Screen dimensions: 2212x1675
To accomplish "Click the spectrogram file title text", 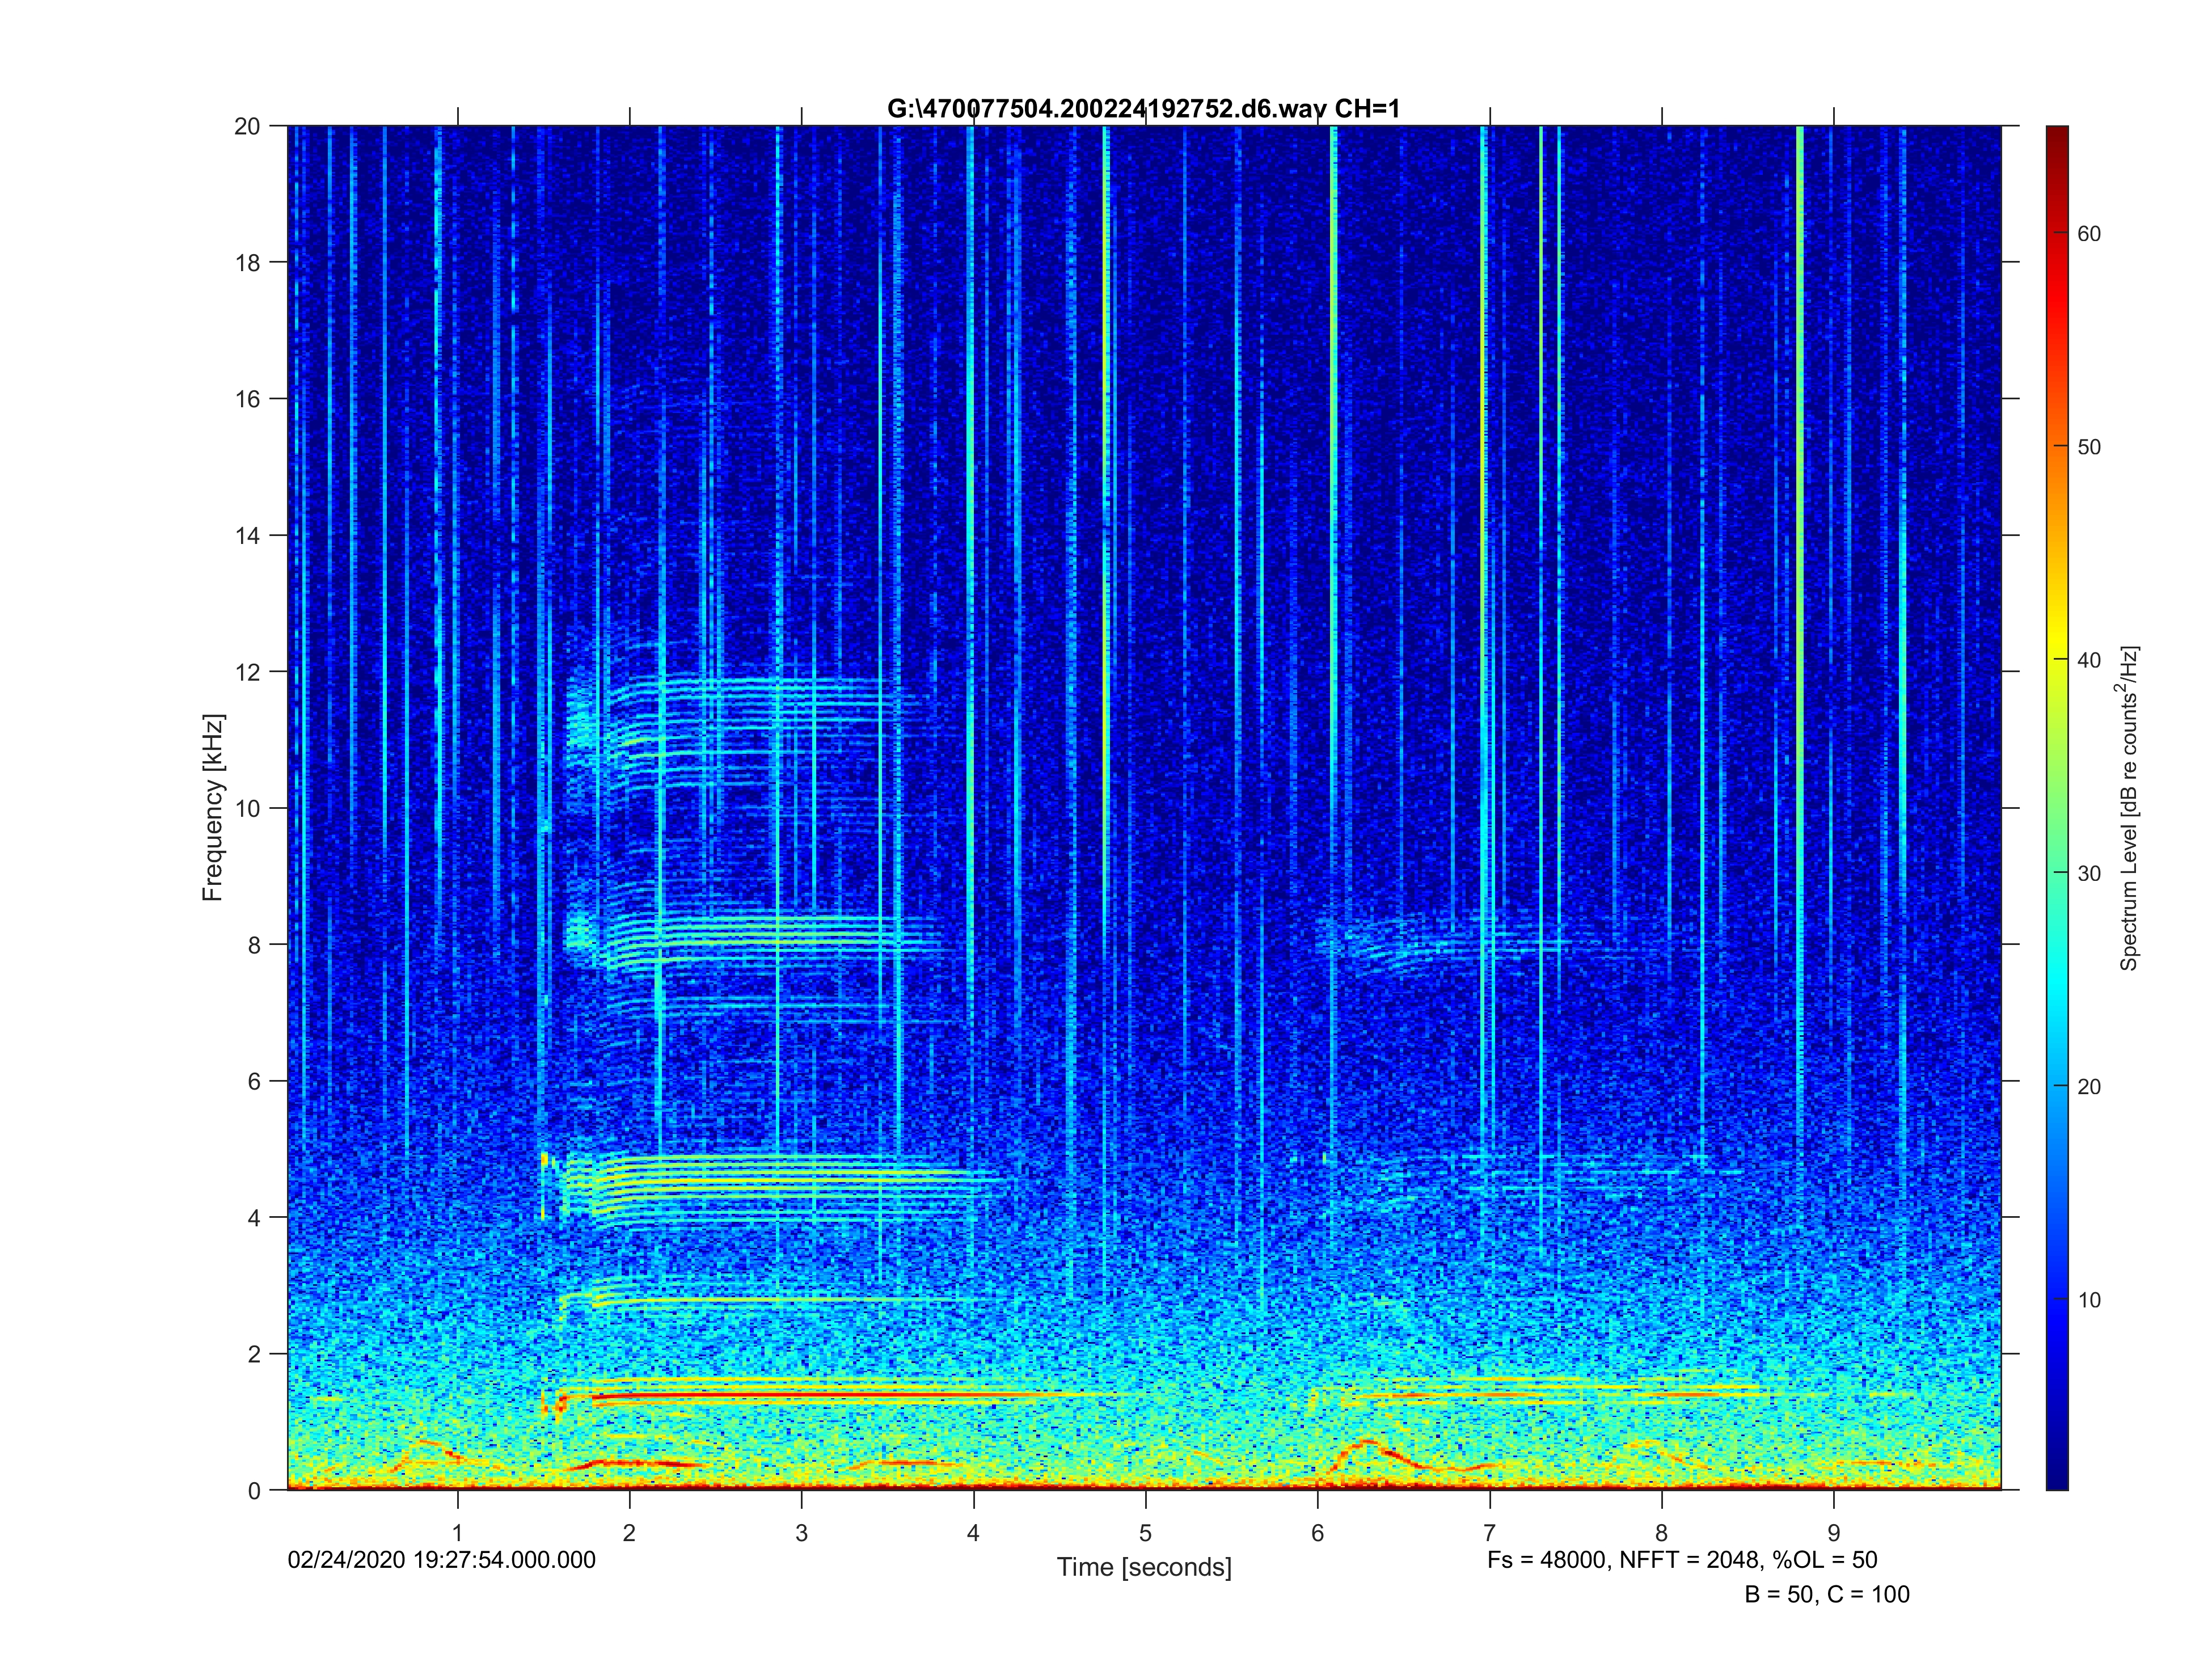I will pos(1143,109).
